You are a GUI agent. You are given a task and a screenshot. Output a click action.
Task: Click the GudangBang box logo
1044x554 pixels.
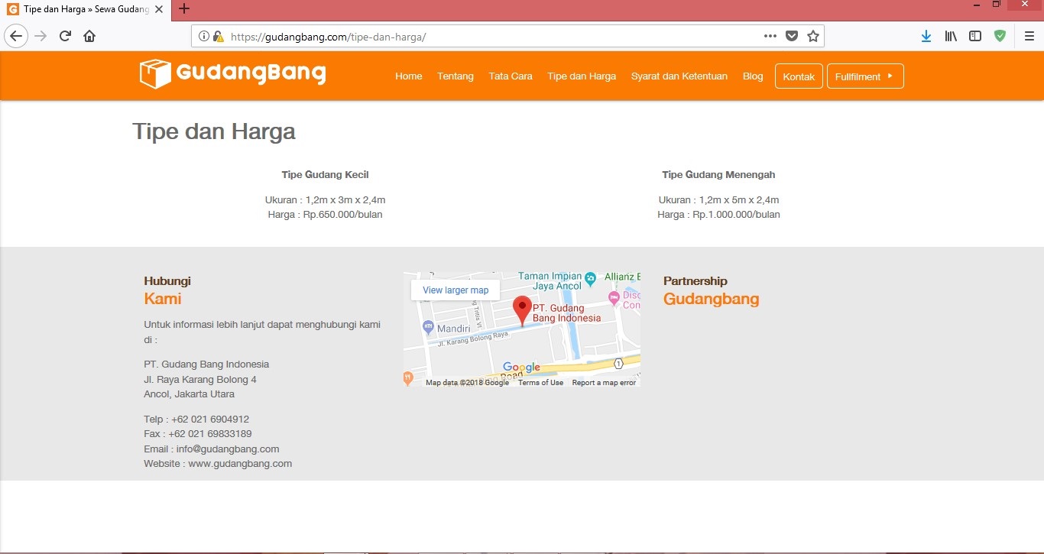click(x=233, y=74)
